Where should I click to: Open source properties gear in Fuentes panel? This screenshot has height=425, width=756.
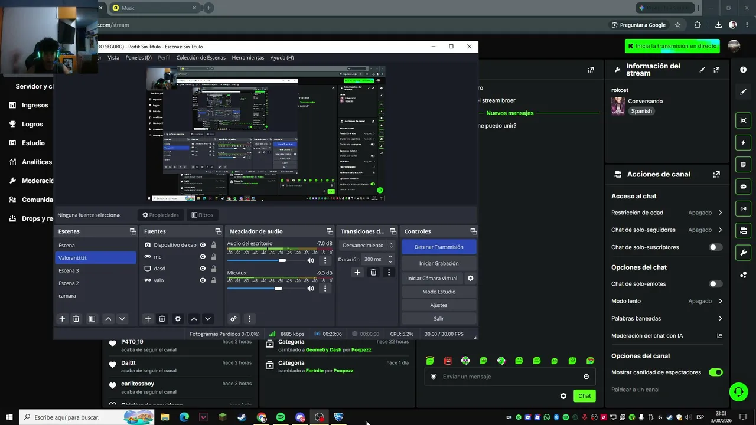pyautogui.click(x=178, y=319)
